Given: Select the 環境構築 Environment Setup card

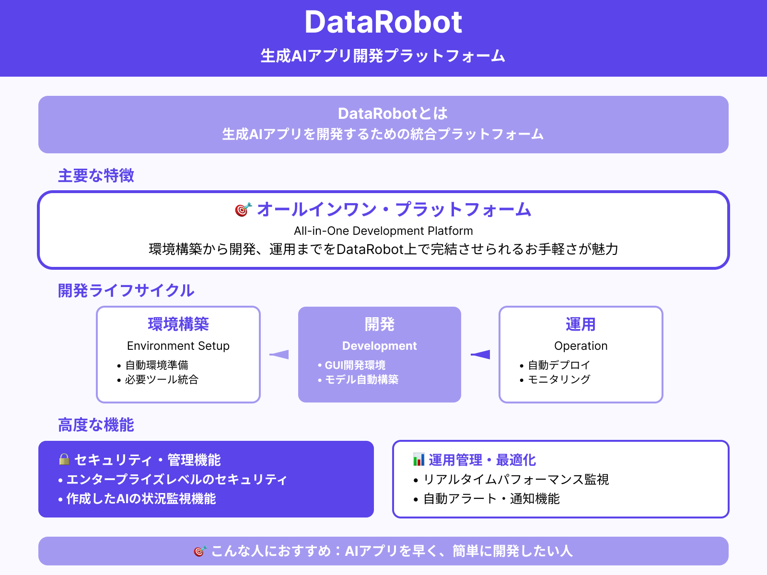Looking at the screenshot, I should [x=178, y=354].
